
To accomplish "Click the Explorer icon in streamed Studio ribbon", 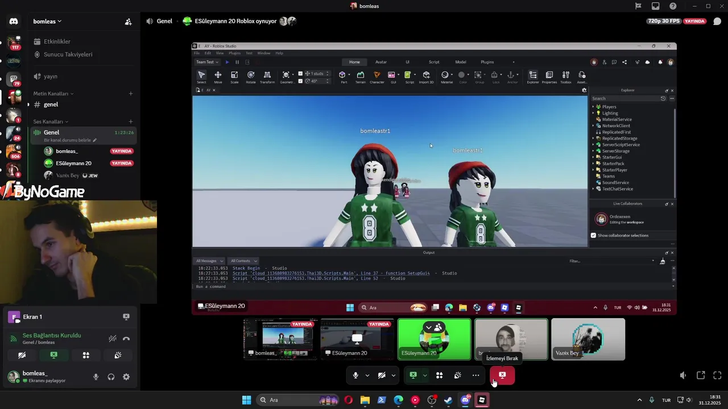I will point(533,77).
